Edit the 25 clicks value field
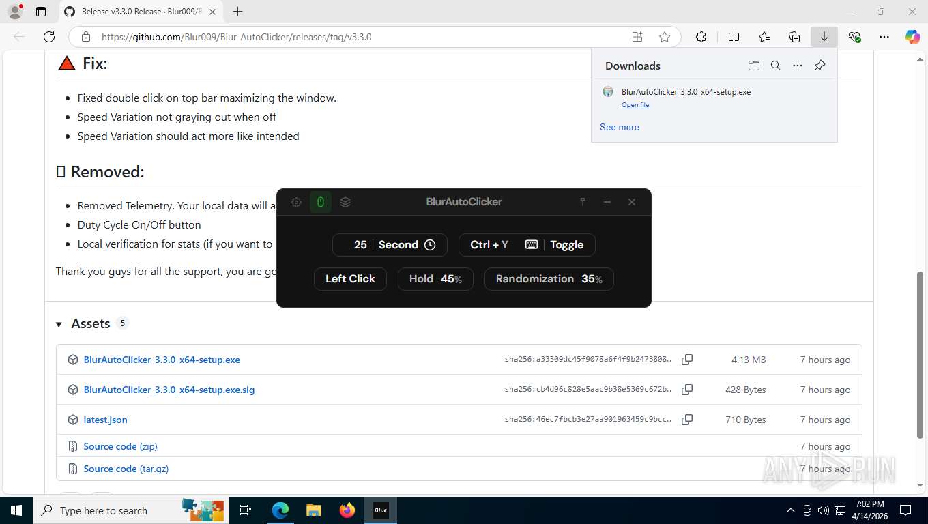 tap(360, 245)
